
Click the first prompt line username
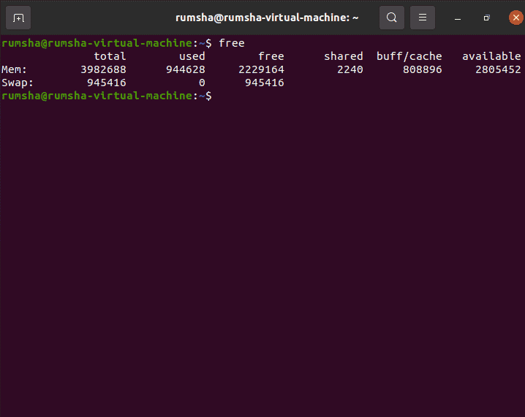(20, 43)
